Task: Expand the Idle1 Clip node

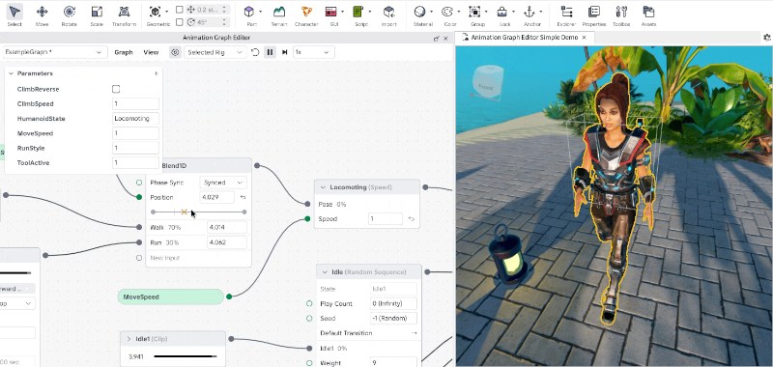Action: pos(129,339)
